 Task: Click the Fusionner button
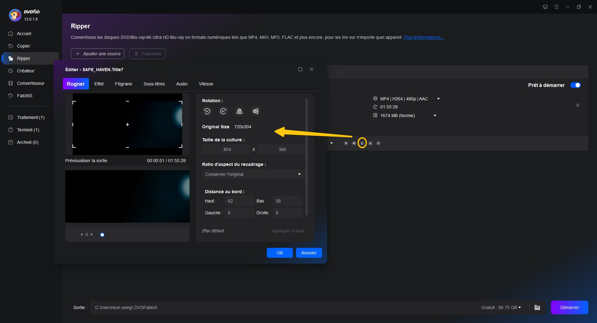click(147, 54)
